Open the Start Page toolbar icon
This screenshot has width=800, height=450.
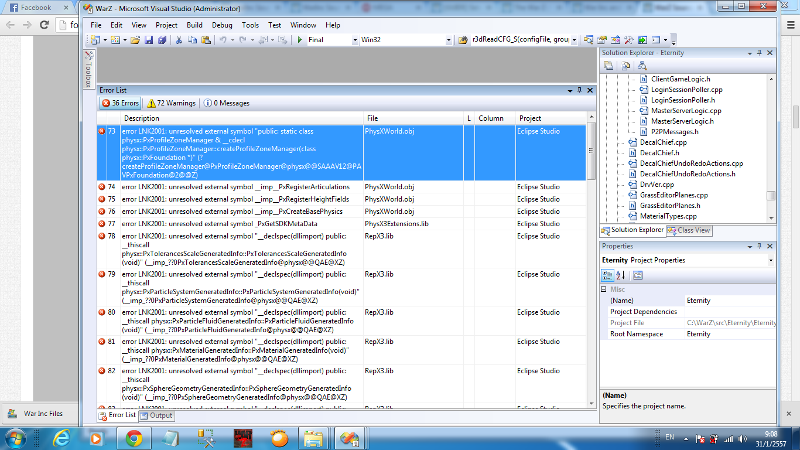[x=642, y=40]
